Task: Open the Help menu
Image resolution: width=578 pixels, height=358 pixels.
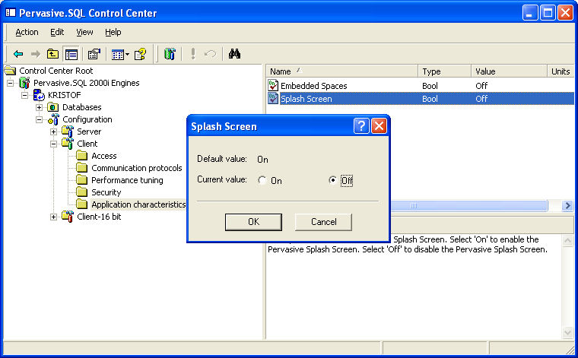Action: pos(113,33)
